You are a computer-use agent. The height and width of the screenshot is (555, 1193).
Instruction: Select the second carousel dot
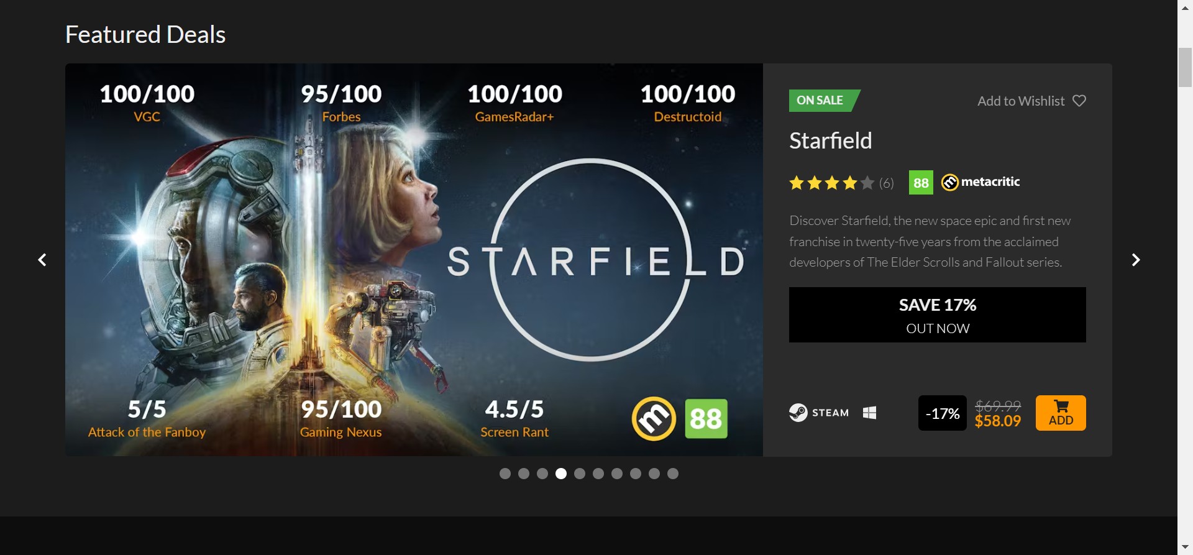click(x=524, y=474)
